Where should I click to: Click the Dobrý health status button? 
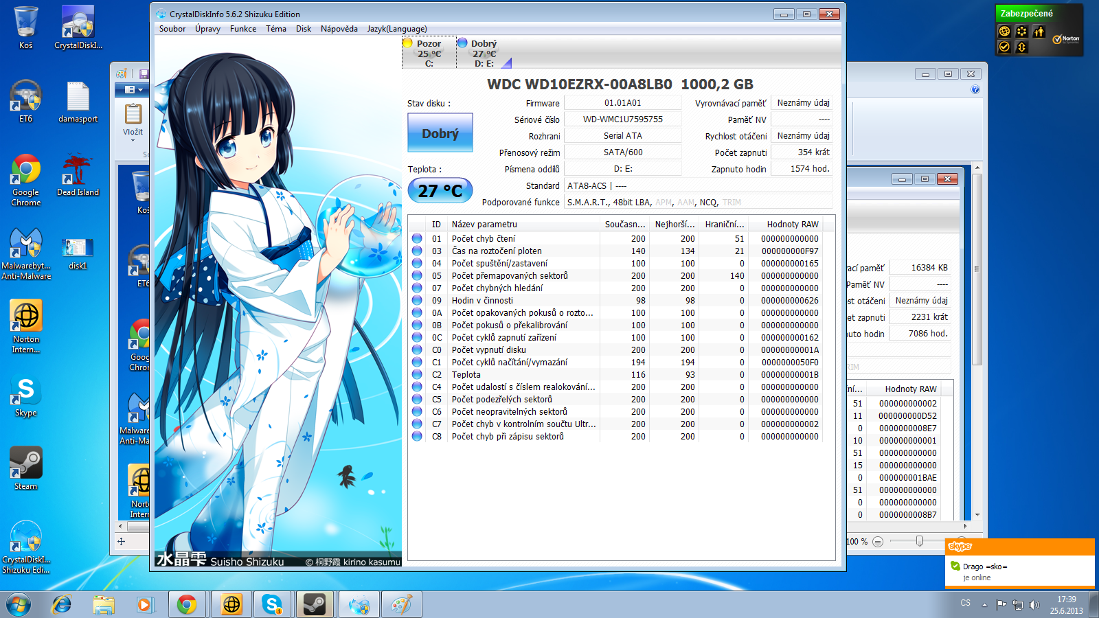(x=440, y=133)
